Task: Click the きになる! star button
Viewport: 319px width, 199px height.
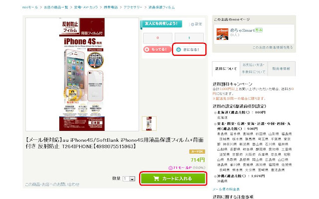Action: 189,49
